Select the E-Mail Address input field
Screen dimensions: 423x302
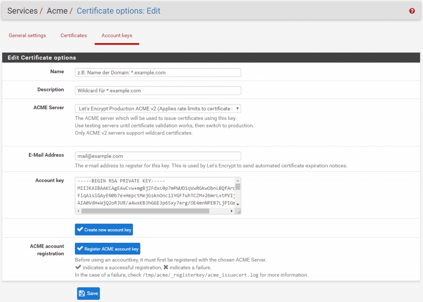[x=158, y=156]
